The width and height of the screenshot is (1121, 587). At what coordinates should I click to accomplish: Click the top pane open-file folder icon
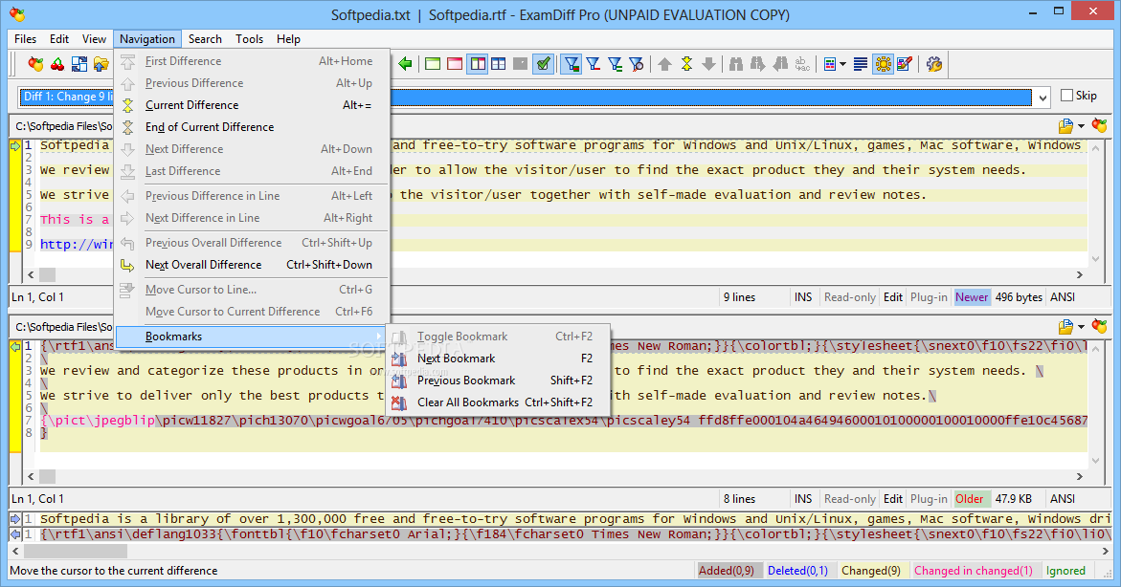(x=1065, y=125)
